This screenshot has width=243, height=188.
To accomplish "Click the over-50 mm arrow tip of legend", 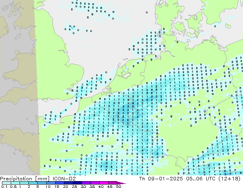I will [121, 183].
